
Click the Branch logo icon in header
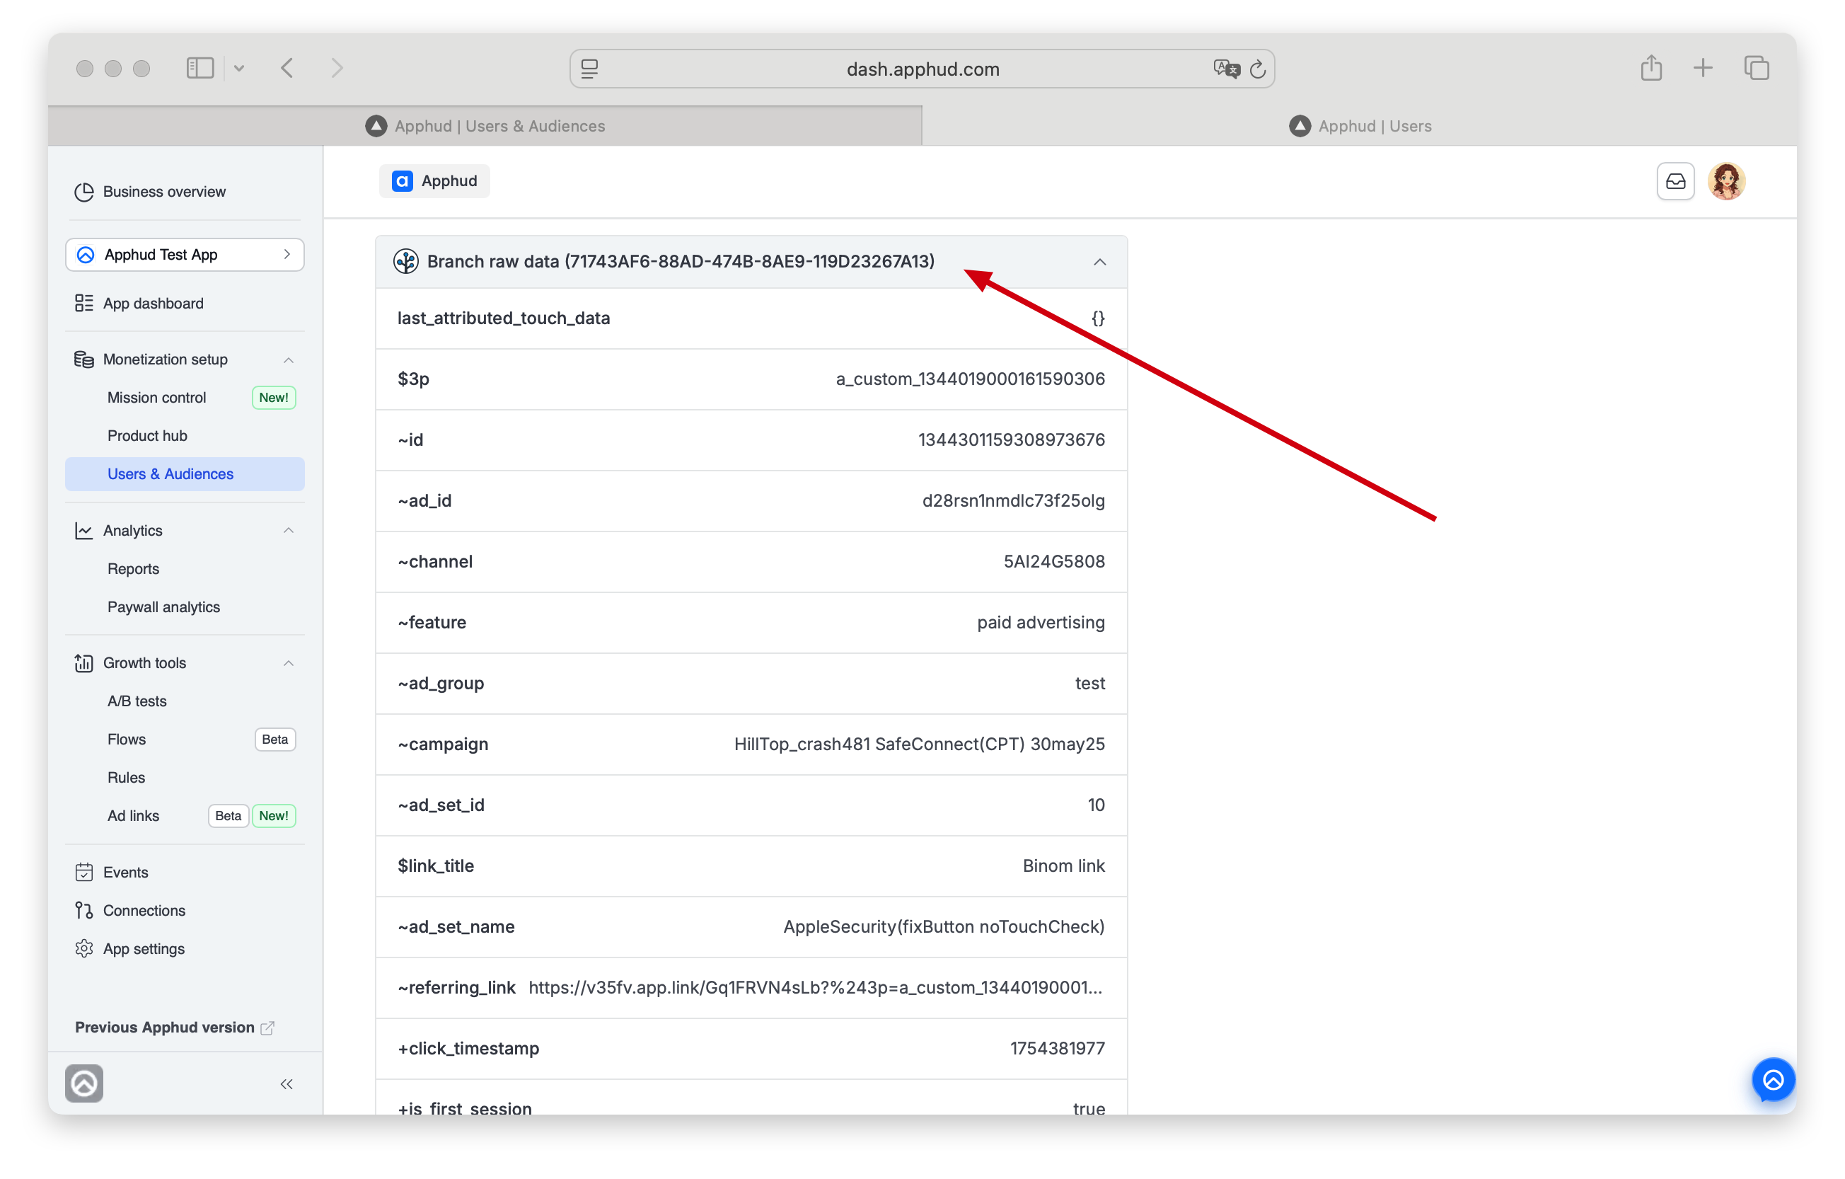(x=405, y=261)
